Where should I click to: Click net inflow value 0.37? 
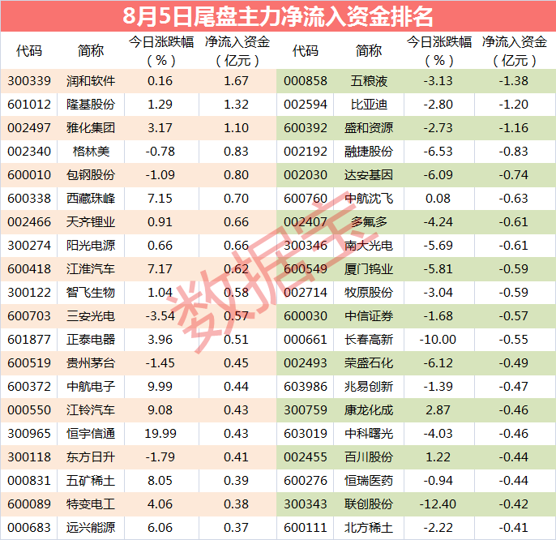236,528
